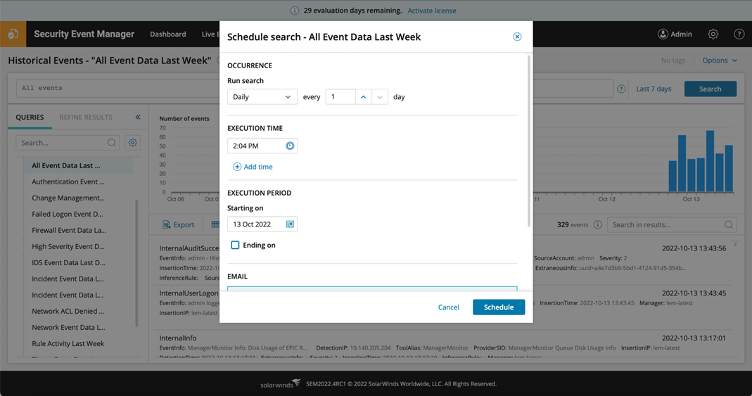Increase the every-day interval value
752x396 pixels.
[x=364, y=97]
